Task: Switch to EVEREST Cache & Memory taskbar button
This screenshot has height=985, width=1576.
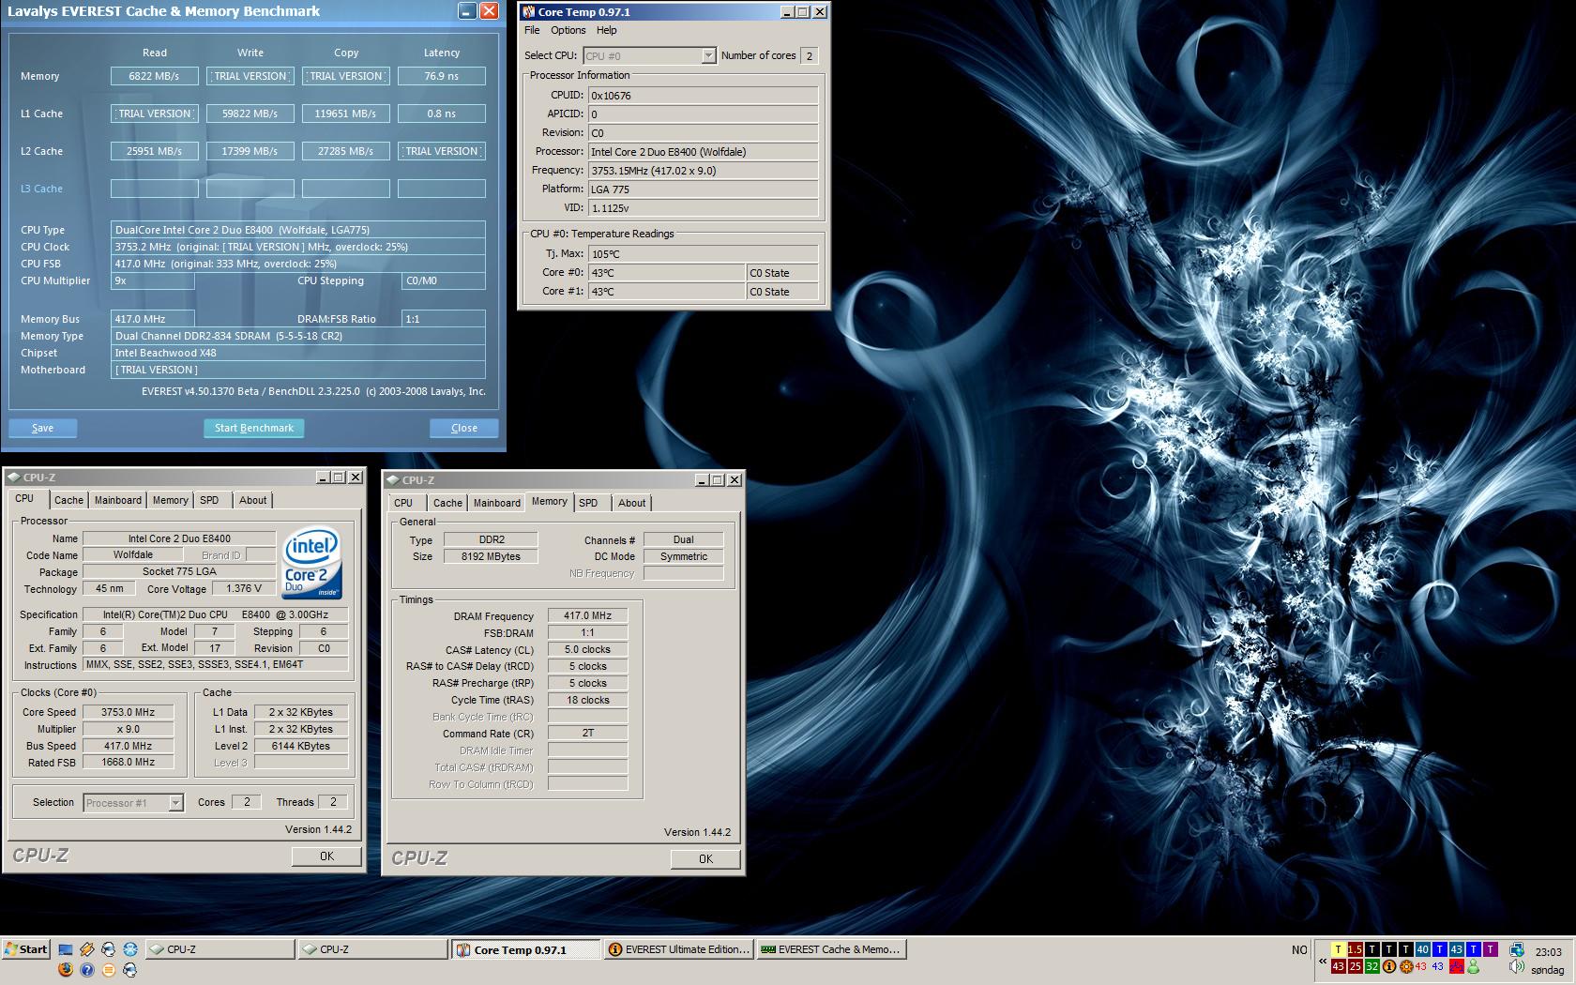Action: point(830,950)
